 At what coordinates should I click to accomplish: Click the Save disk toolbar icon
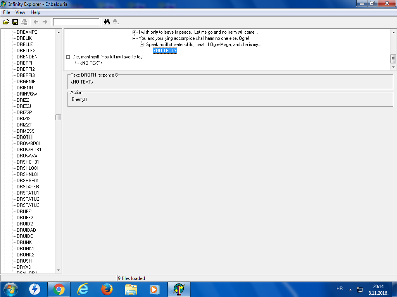tap(15, 22)
